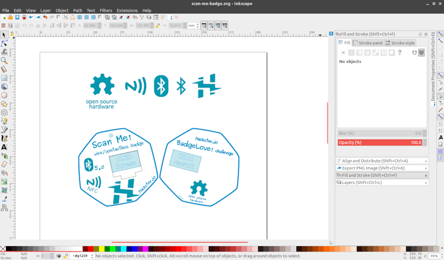Select the Connector diagram tool
This screenshot has width=444, height=260.
tap(4, 208)
